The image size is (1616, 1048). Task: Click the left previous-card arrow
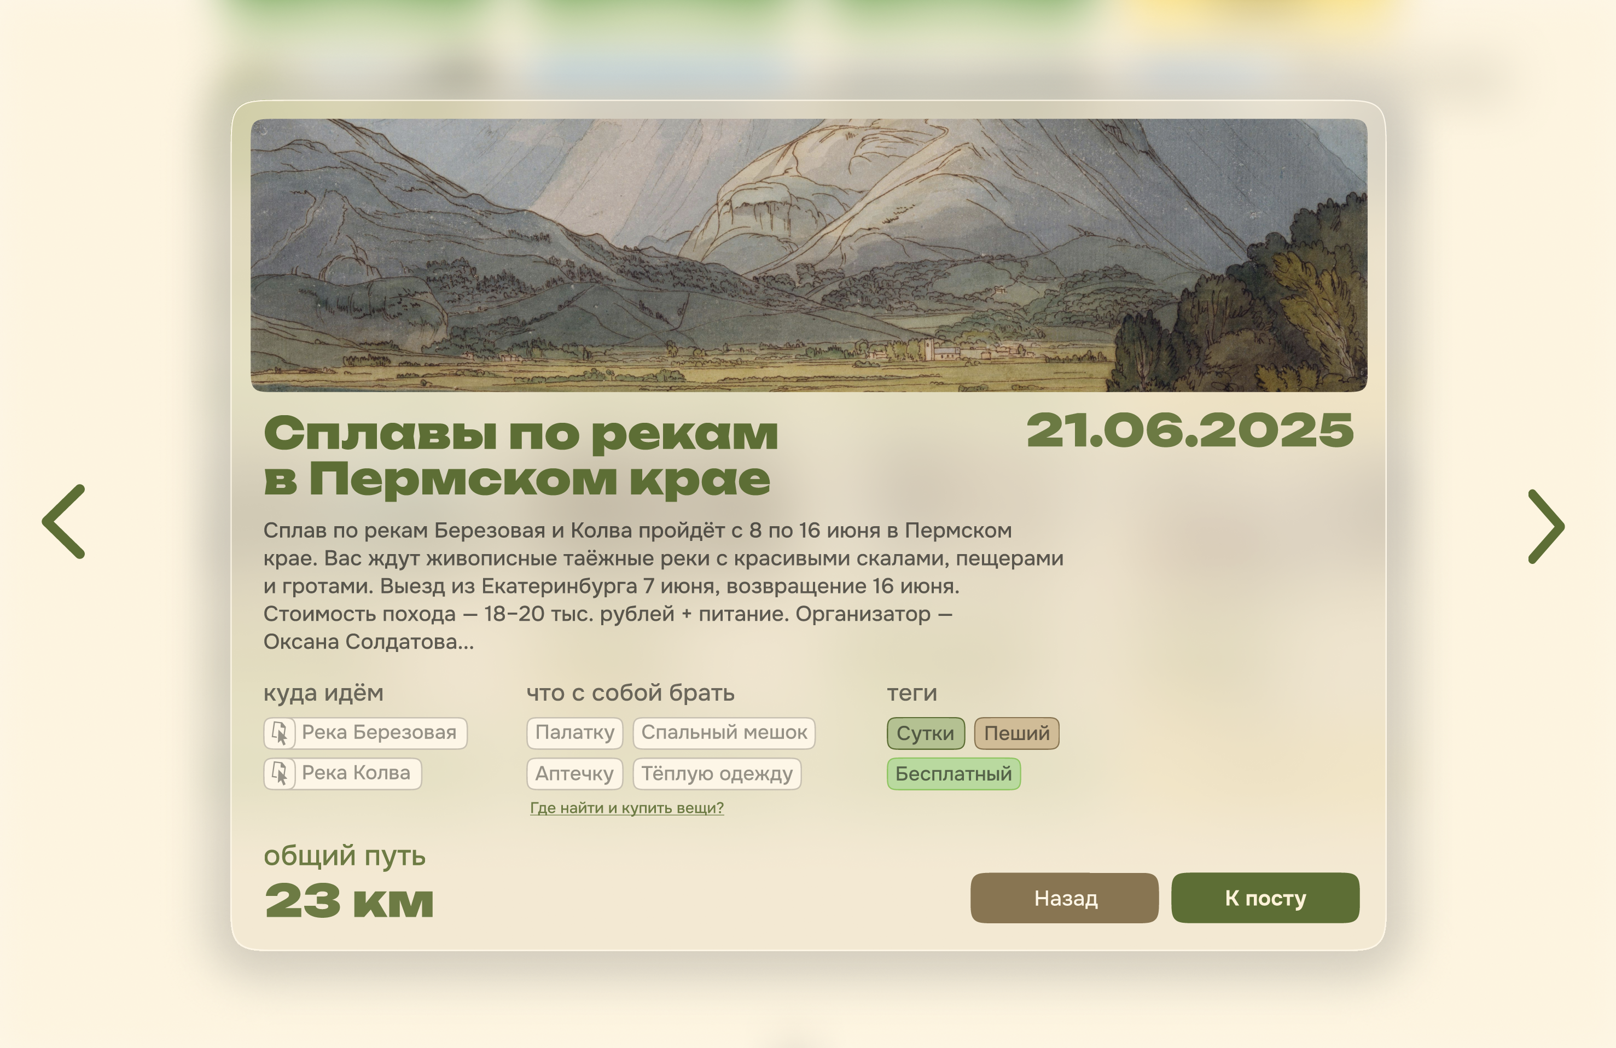click(x=65, y=521)
